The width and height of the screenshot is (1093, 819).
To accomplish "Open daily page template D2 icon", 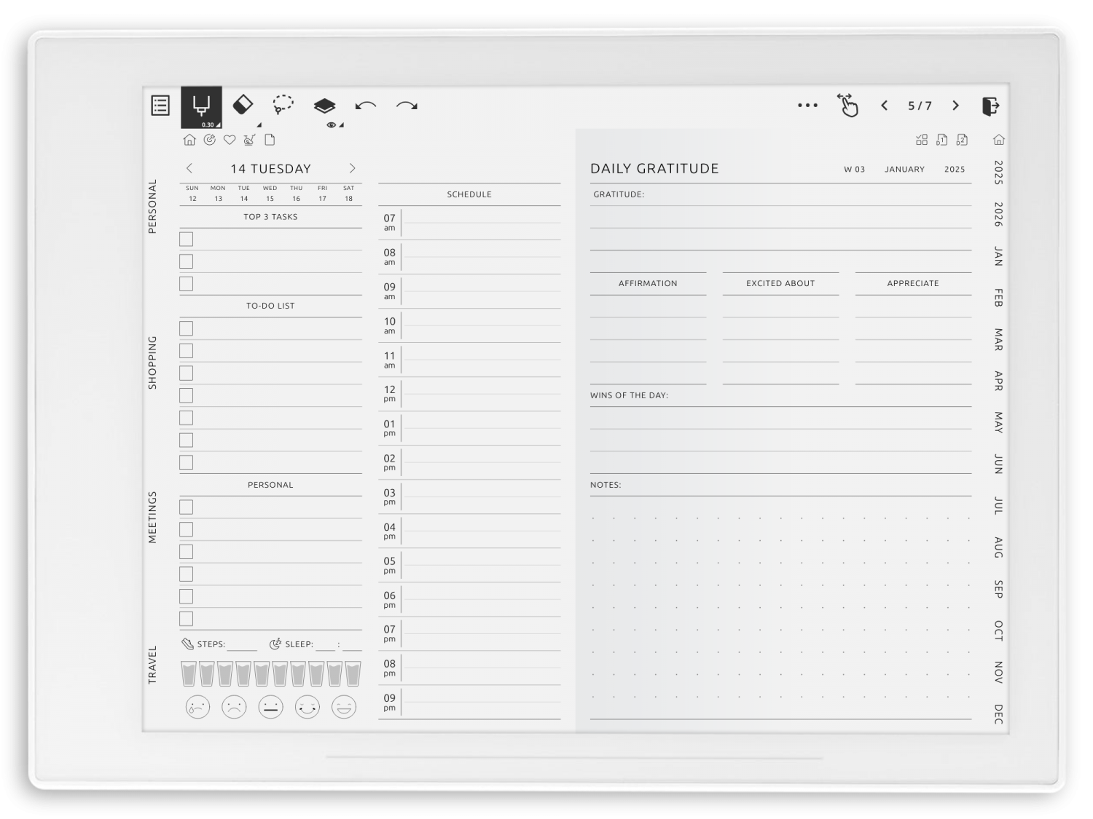I will [962, 140].
